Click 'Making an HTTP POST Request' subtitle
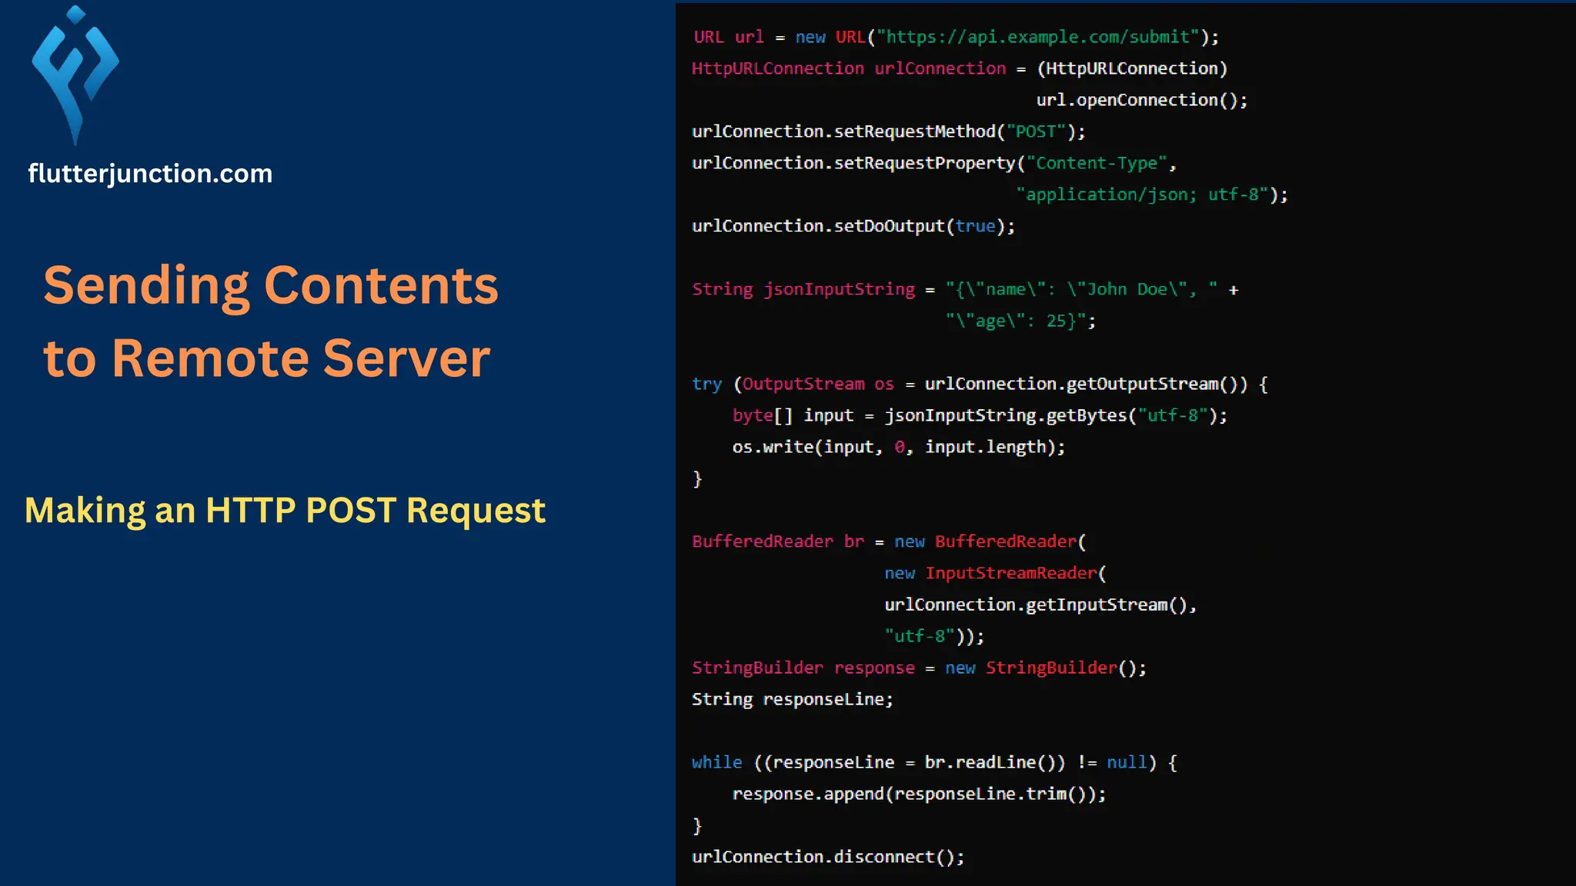 pyautogui.click(x=285, y=511)
